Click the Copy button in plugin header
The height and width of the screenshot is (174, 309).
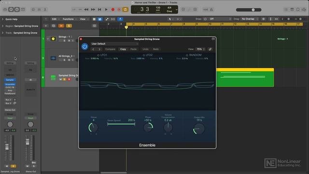tap(123, 49)
